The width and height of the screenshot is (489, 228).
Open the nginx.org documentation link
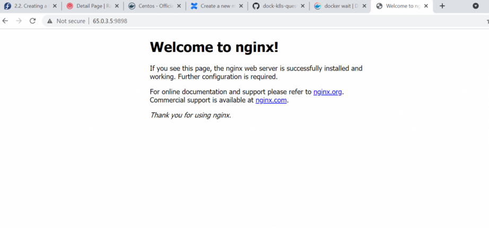coord(327,92)
